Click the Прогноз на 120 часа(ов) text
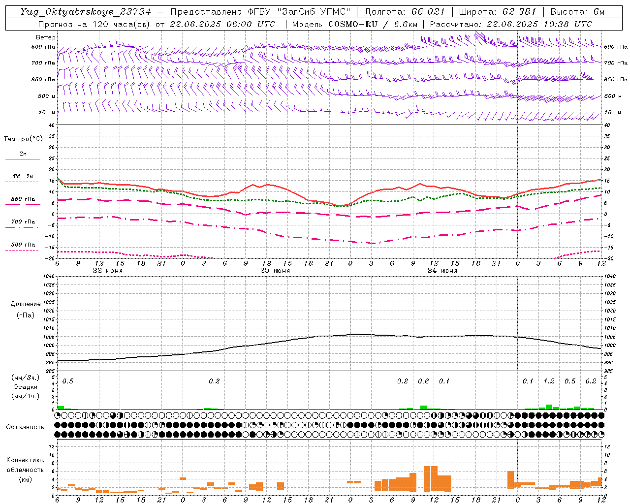The image size is (630, 504). tap(95, 24)
